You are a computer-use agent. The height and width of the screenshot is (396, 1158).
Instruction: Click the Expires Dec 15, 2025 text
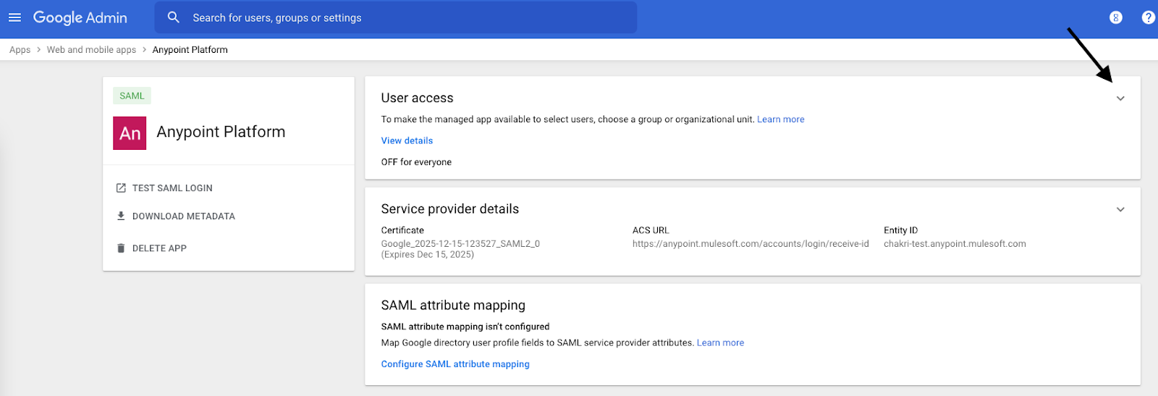tap(428, 254)
